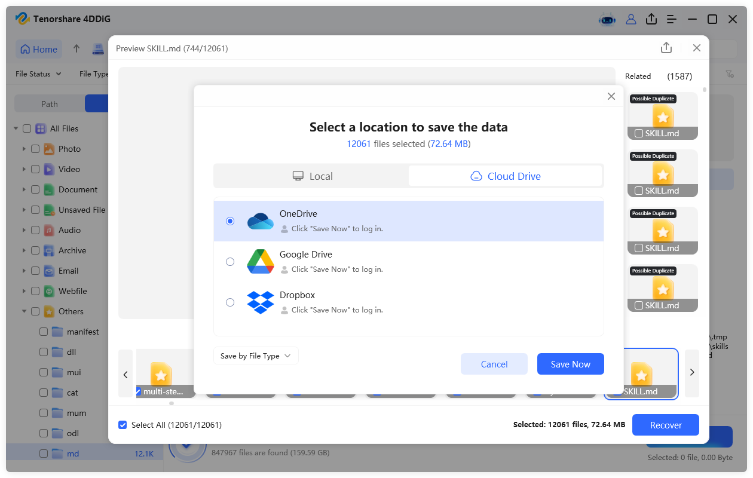Select the Dropbox radio button
This screenshot has width=753, height=478.
coord(230,302)
